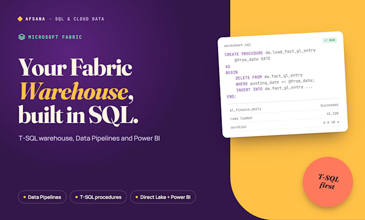Screen dimensions: 365x220
Task: Select the T-SQL procedures pill
Action: click(98, 197)
